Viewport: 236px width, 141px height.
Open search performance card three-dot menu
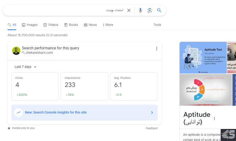[156, 49]
